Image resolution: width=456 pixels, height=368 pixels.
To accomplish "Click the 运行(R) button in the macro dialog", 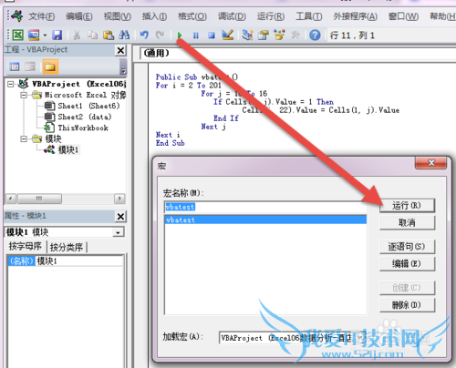I will (x=407, y=206).
